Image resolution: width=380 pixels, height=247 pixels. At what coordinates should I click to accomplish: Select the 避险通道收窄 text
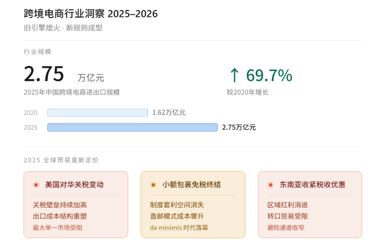coord(286,227)
